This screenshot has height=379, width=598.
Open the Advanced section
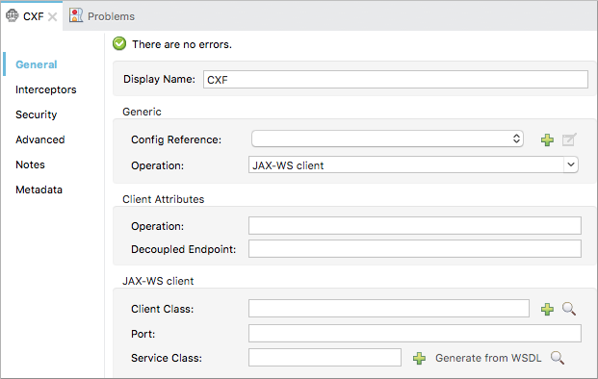click(40, 139)
